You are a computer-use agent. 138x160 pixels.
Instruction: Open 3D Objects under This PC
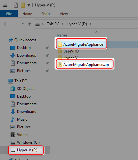[x=26, y=89]
